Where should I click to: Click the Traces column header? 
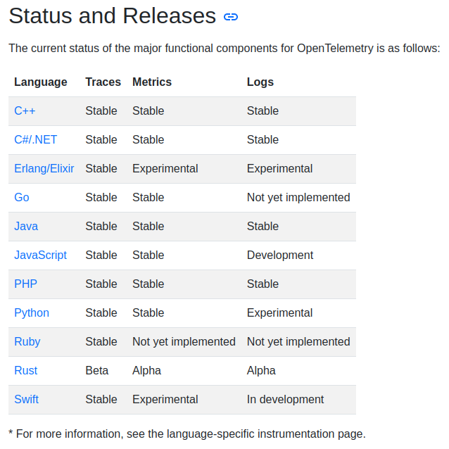(103, 82)
